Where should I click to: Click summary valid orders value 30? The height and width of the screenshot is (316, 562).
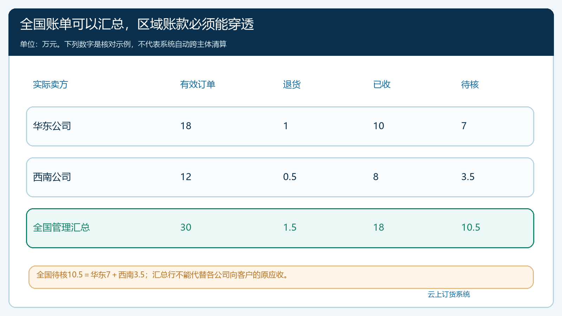coord(186,228)
